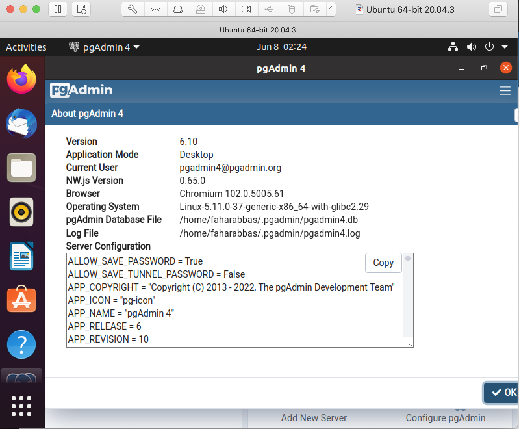Take a VM snapshot from the toolbar

pyautogui.click(x=81, y=9)
